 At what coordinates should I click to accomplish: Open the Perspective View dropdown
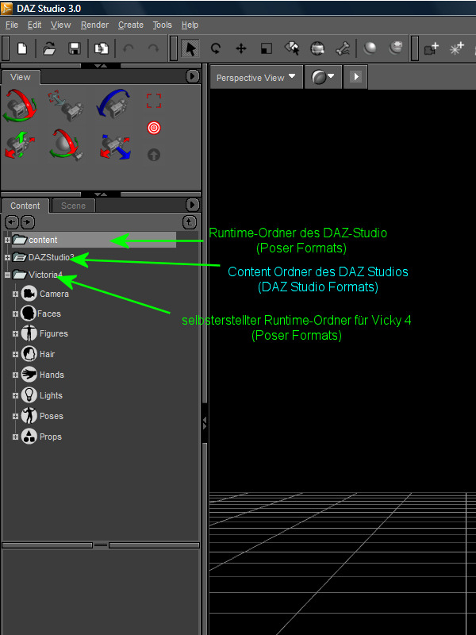point(256,77)
